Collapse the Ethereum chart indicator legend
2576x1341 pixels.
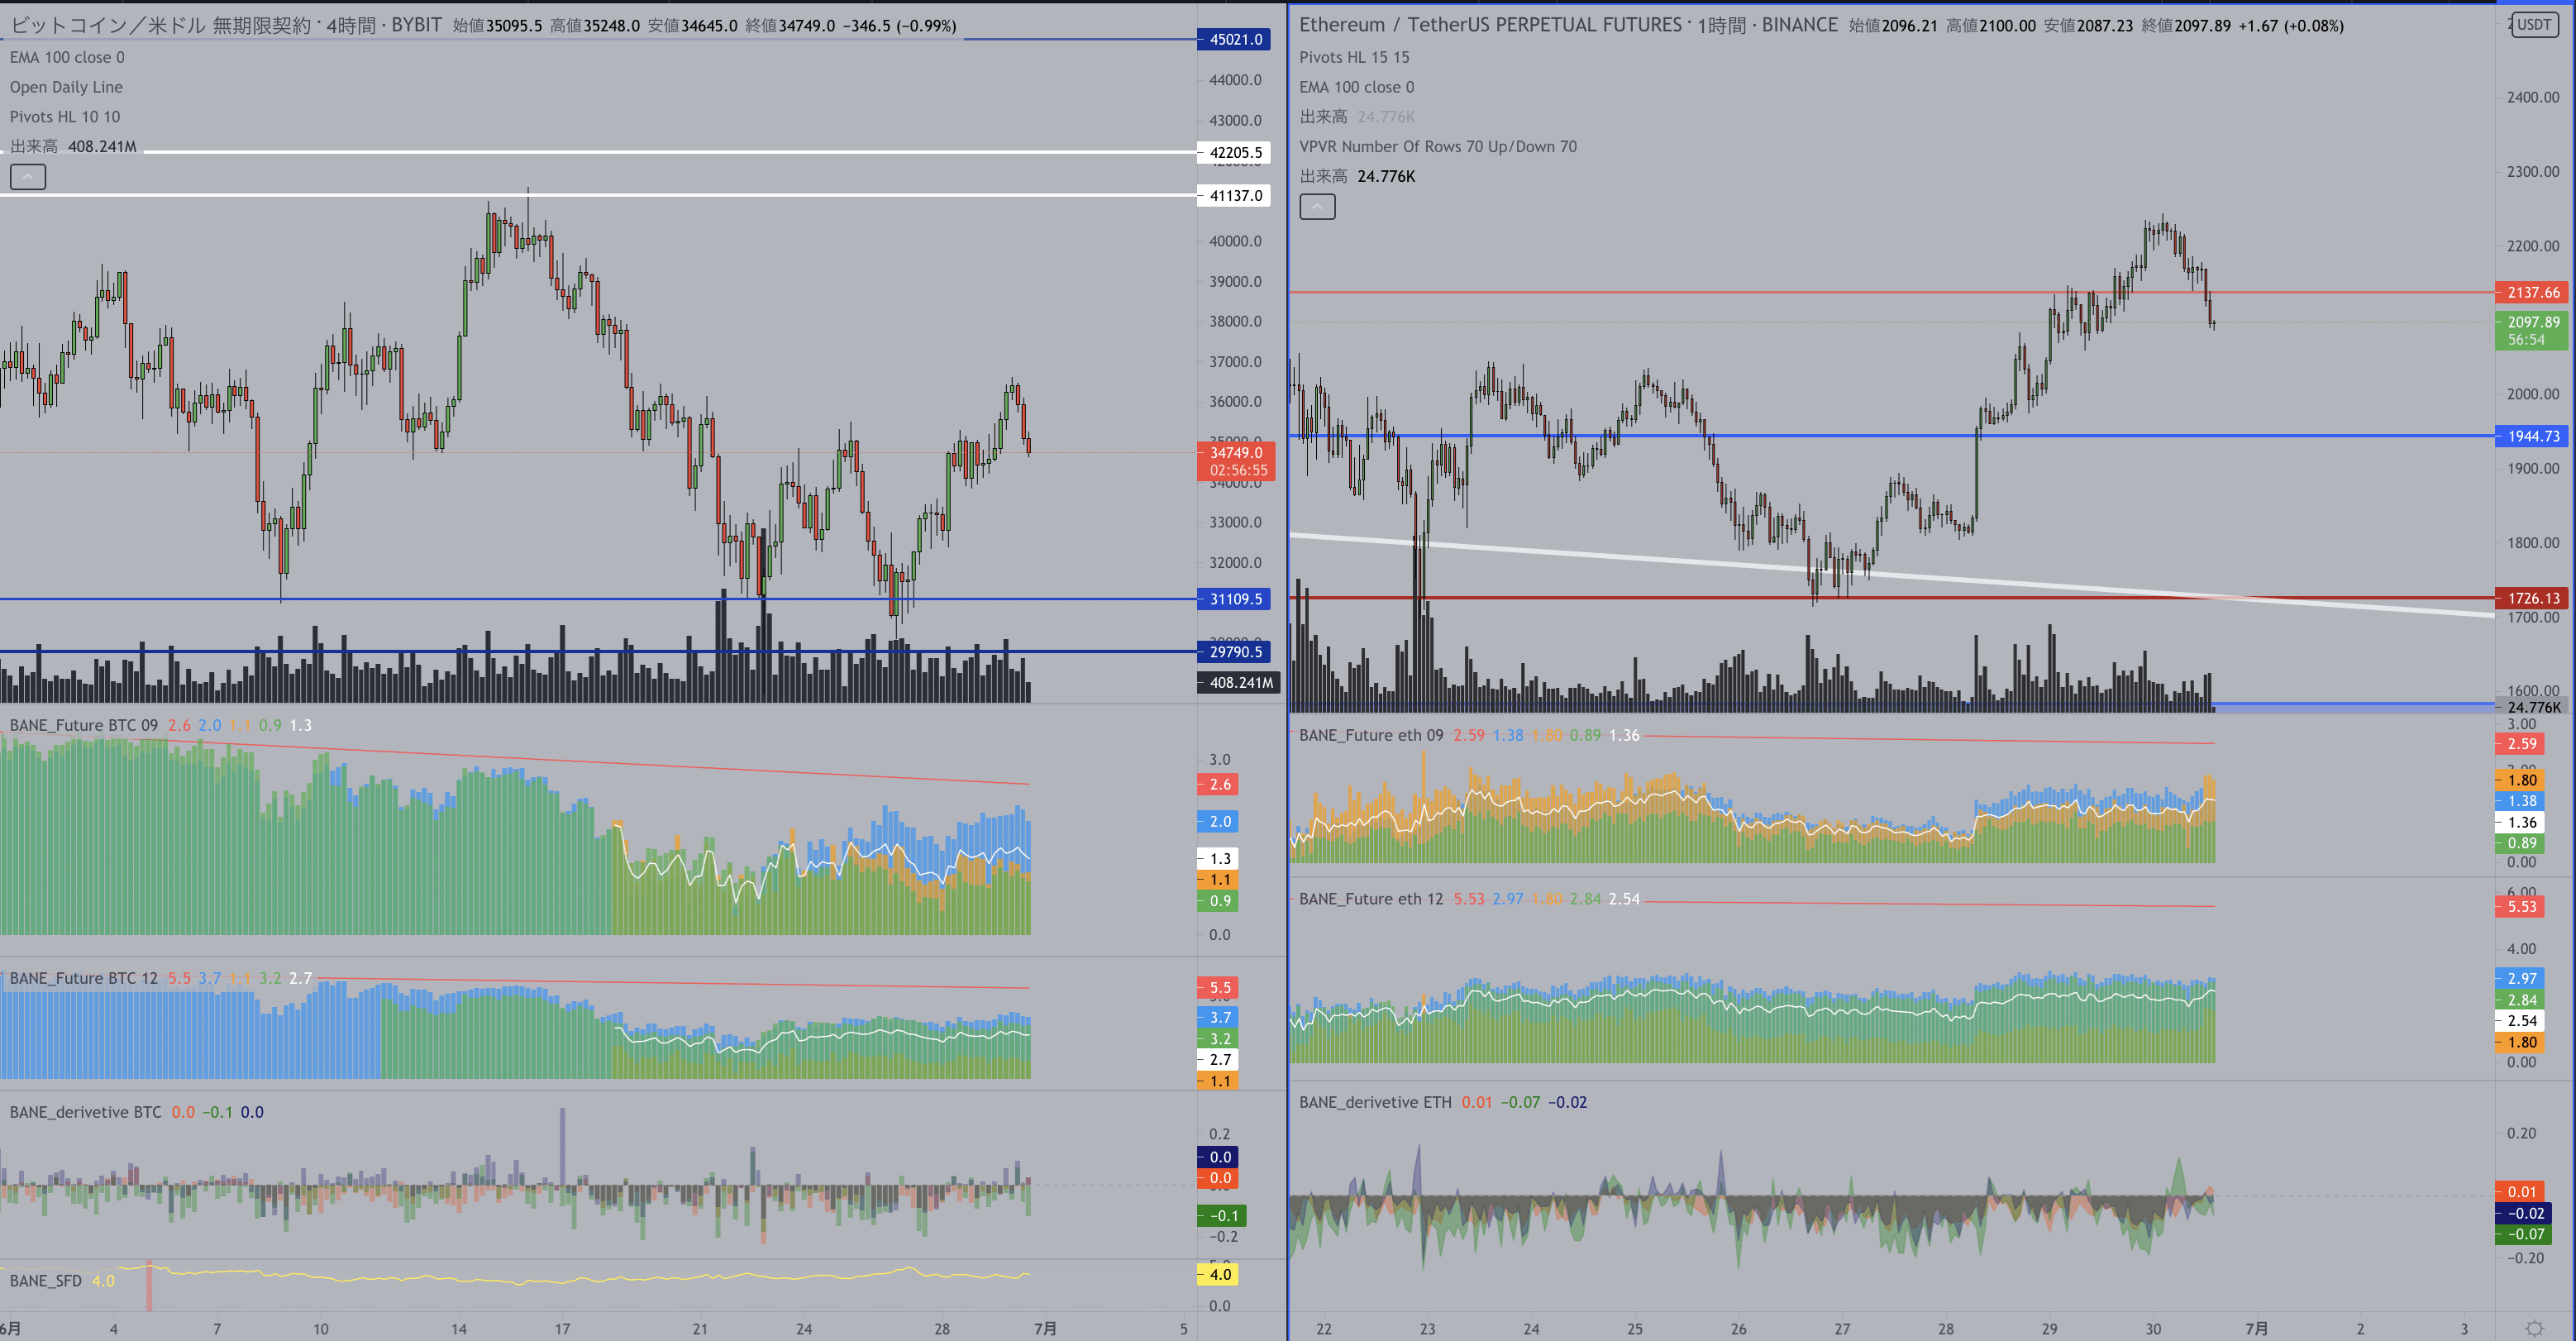coord(1317,207)
